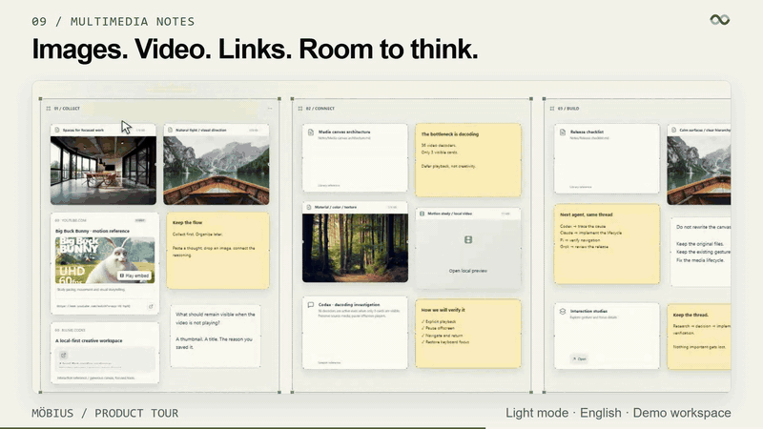Click the 09 / MULTIMEDIA NOTES heading
The image size is (763, 429).
point(113,21)
